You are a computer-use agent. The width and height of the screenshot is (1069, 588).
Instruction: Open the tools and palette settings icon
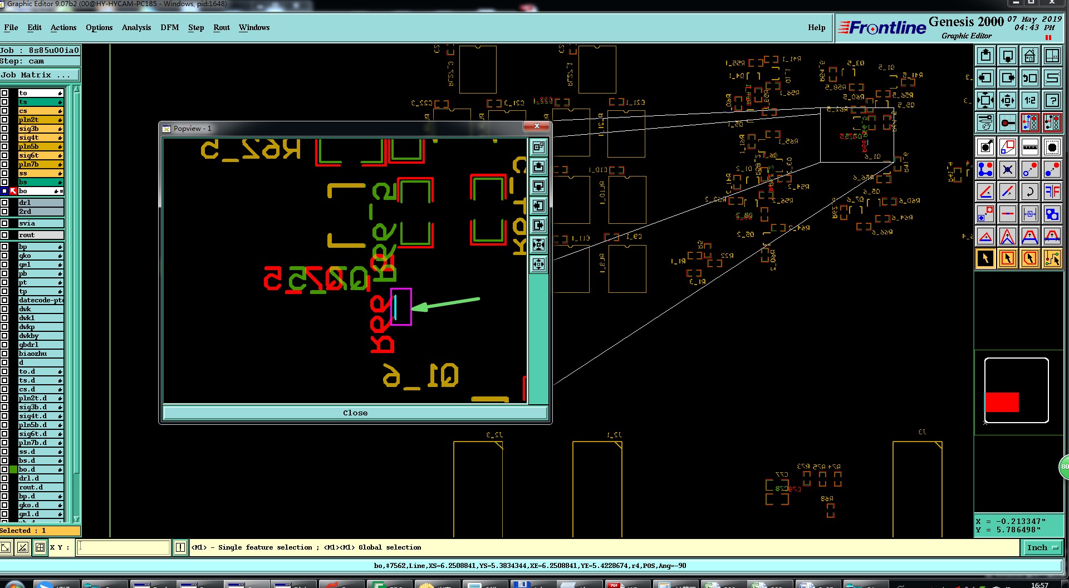(985, 122)
